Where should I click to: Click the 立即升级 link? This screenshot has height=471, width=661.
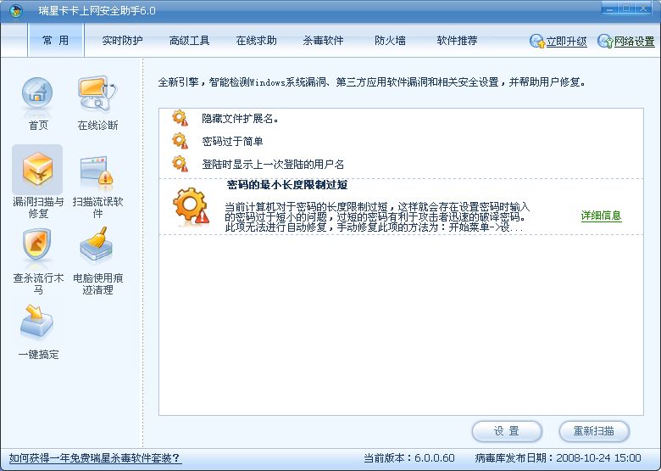(567, 42)
